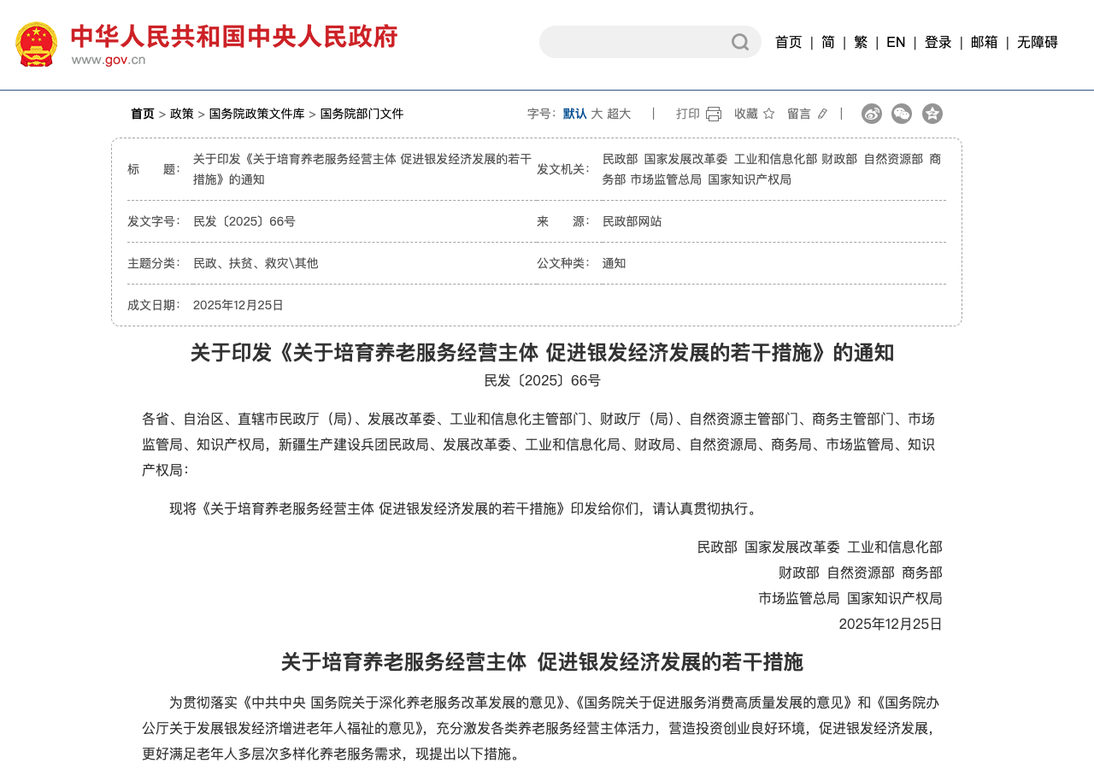Enable 无障碍 accessibility mode
1094x775 pixels.
tap(1038, 42)
